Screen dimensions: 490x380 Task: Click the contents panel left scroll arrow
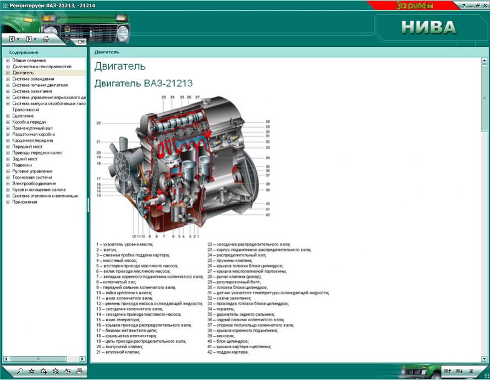(6, 359)
